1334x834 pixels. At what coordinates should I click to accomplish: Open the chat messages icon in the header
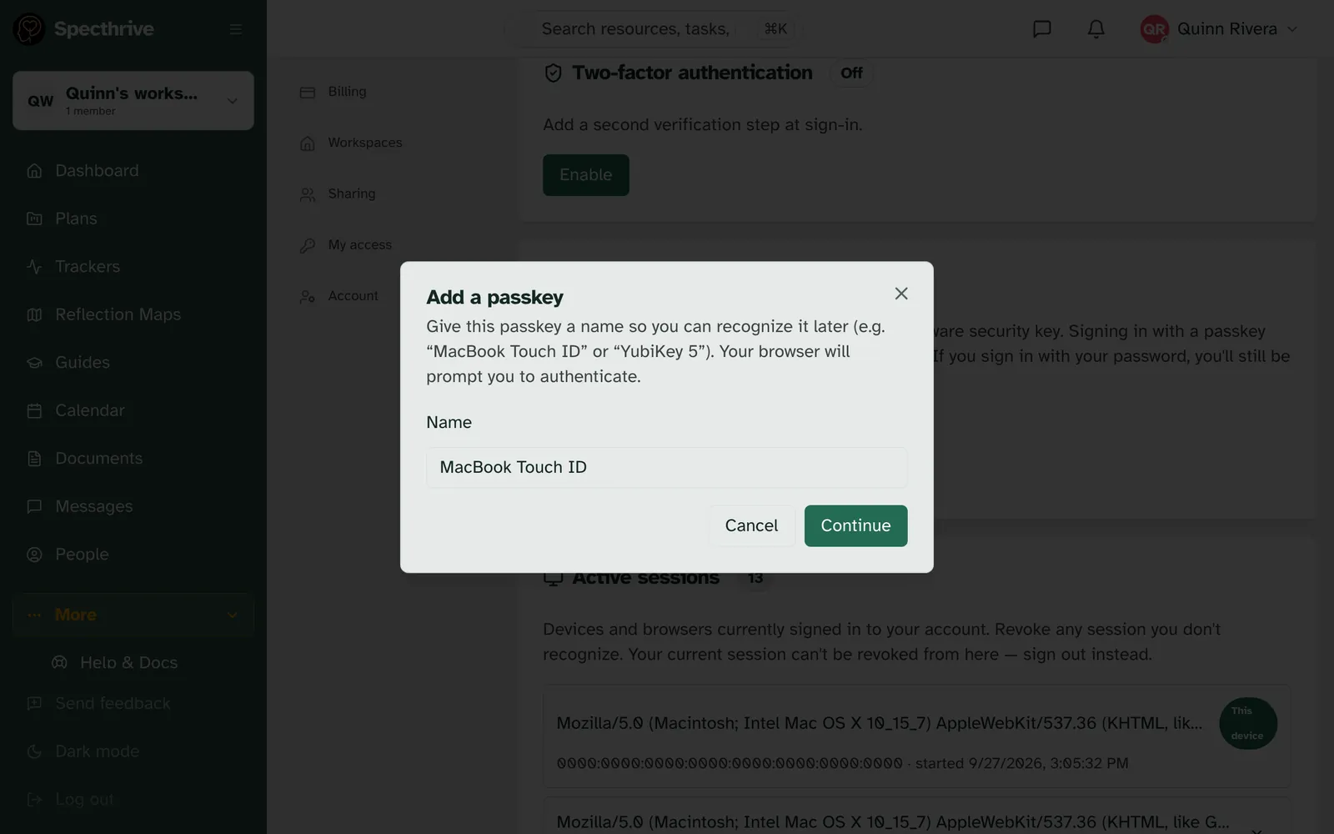click(1042, 29)
